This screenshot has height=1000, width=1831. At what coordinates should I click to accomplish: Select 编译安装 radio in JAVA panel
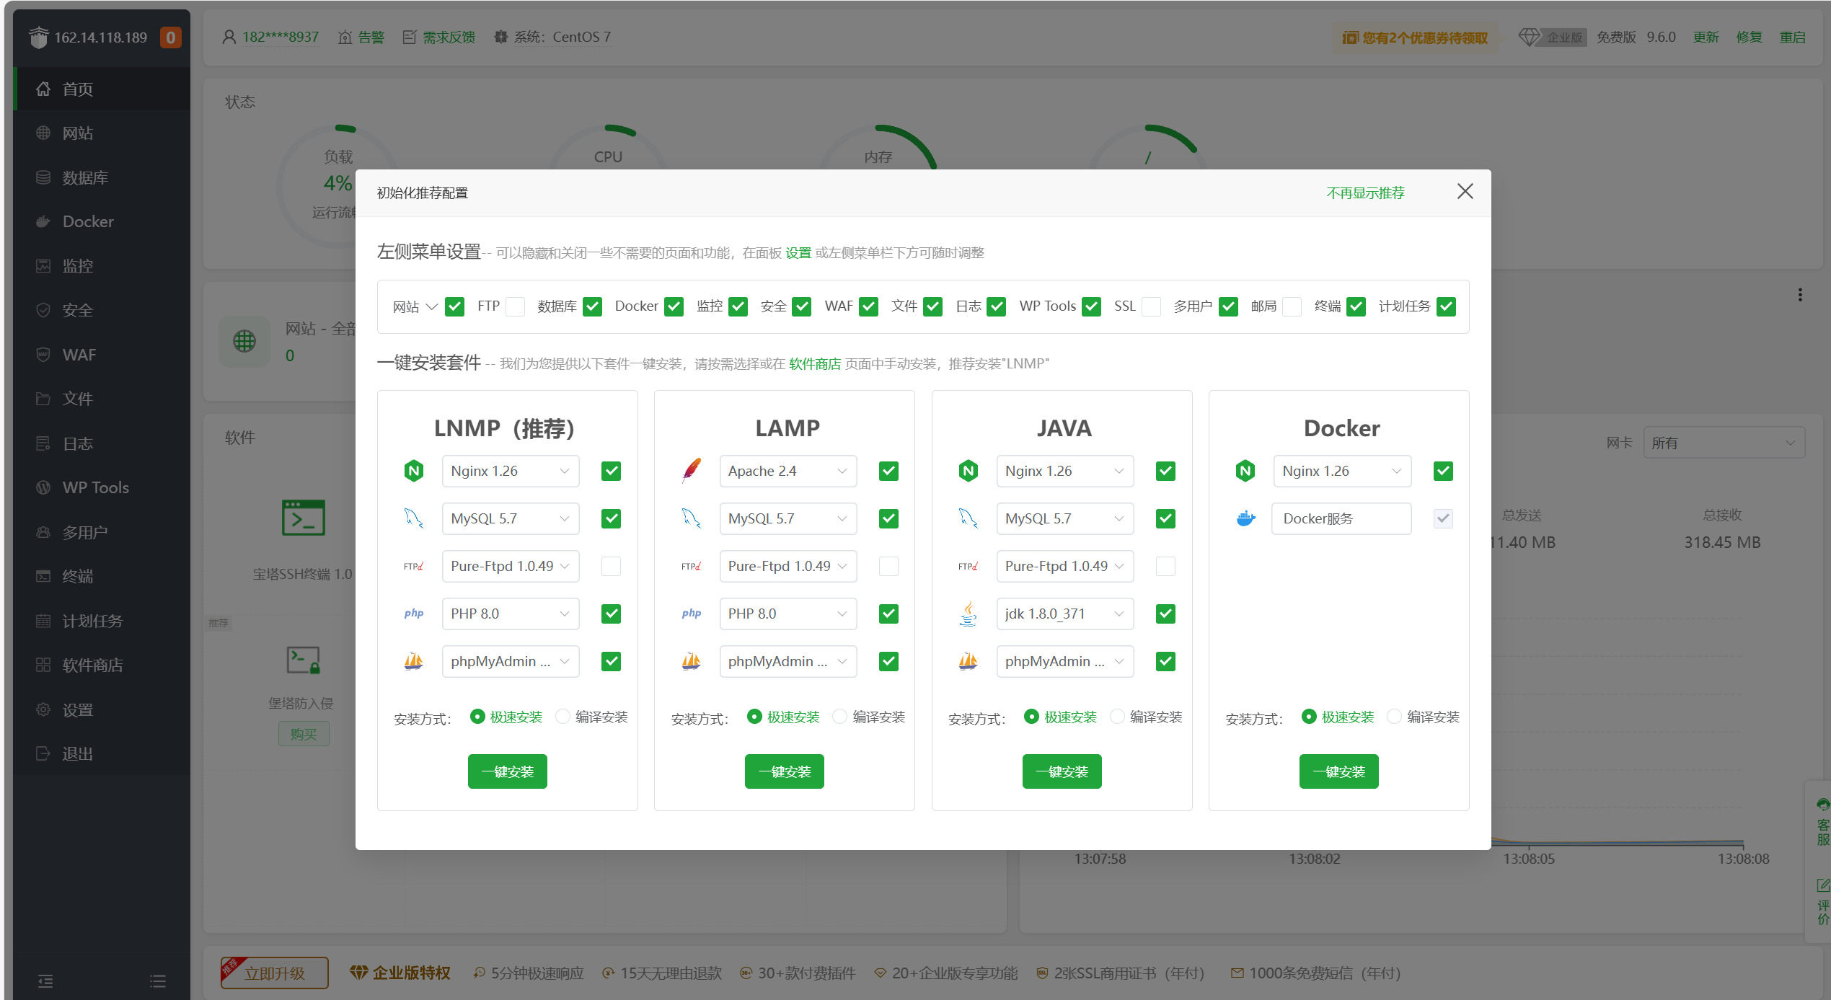(1117, 717)
